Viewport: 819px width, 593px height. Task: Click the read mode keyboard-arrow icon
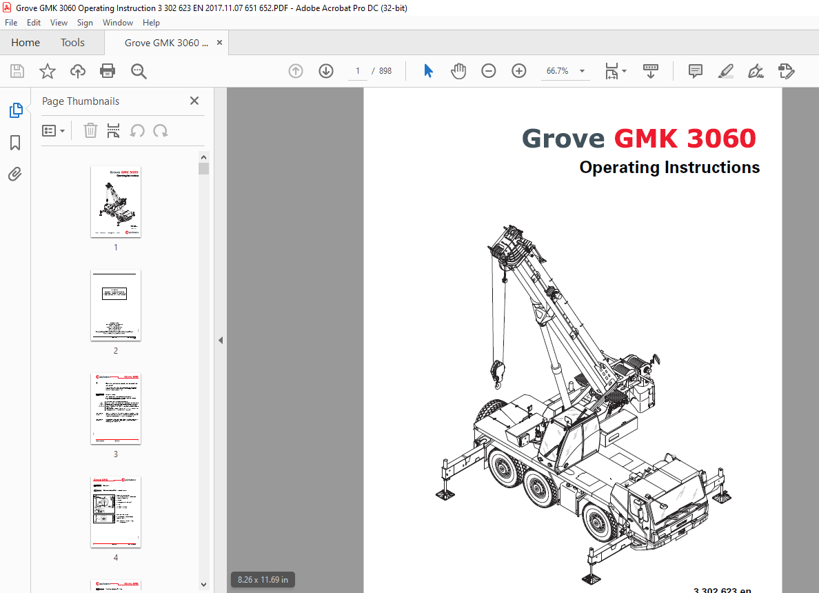click(650, 71)
